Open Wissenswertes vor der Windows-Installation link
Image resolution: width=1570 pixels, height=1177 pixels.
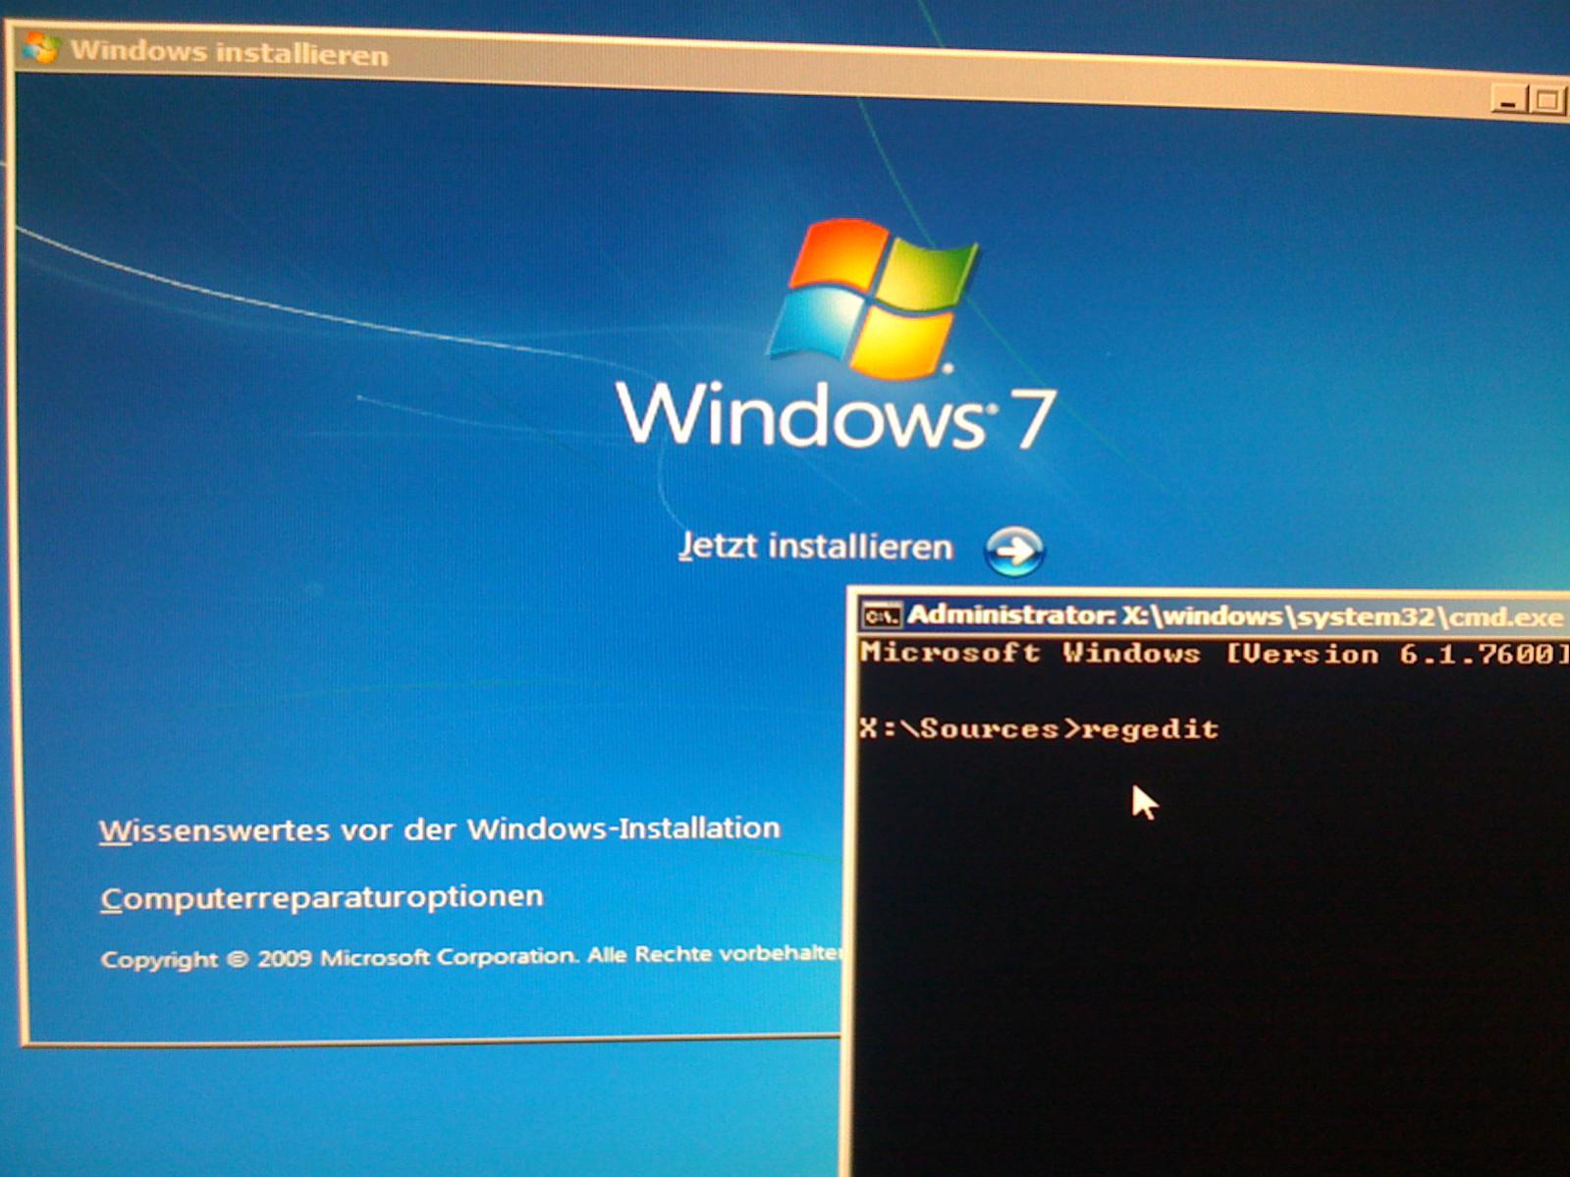439,829
